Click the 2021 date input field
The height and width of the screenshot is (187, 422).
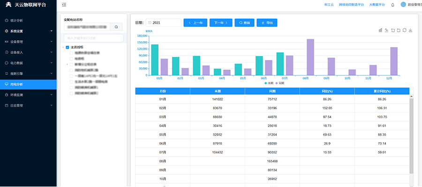click(x=164, y=22)
